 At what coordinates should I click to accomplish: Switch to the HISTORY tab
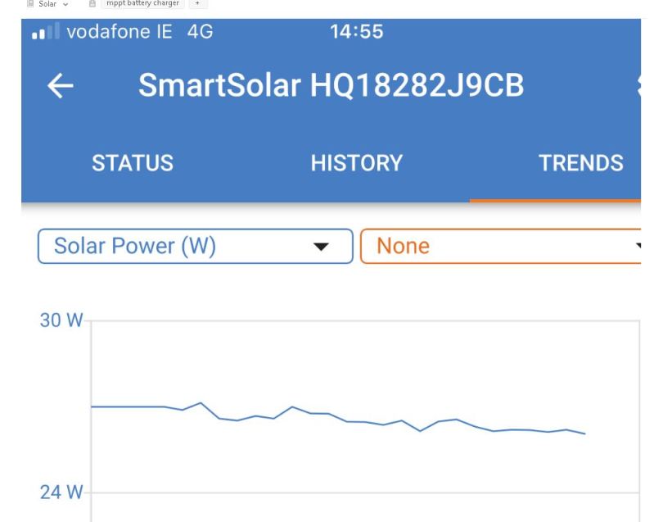(x=356, y=163)
